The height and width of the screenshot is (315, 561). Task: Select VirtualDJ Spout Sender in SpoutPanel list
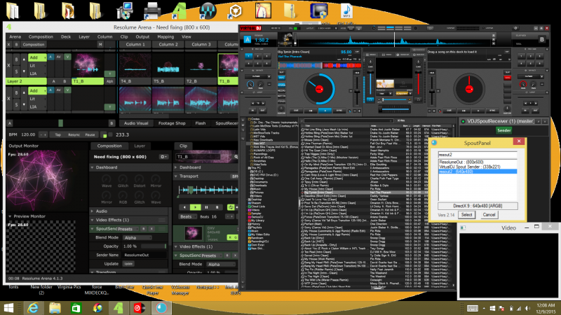coord(478,167)
